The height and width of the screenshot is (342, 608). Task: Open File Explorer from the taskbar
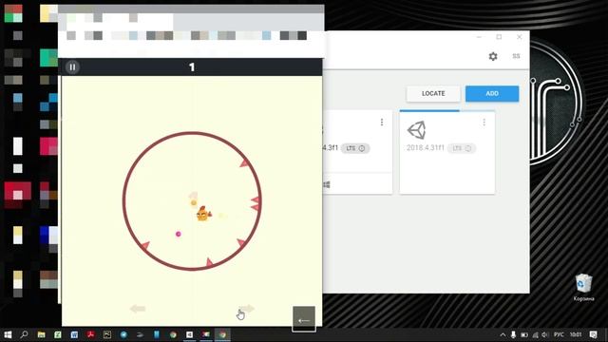pyautogui.click(x=41, y=334)
